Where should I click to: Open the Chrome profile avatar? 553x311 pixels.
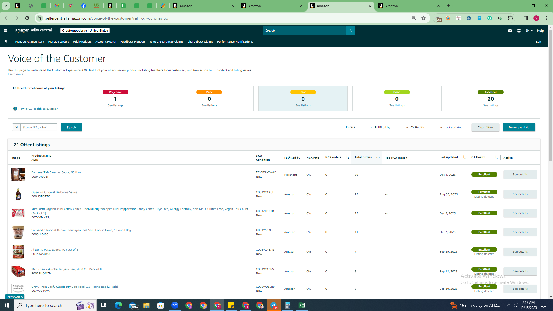536,18
